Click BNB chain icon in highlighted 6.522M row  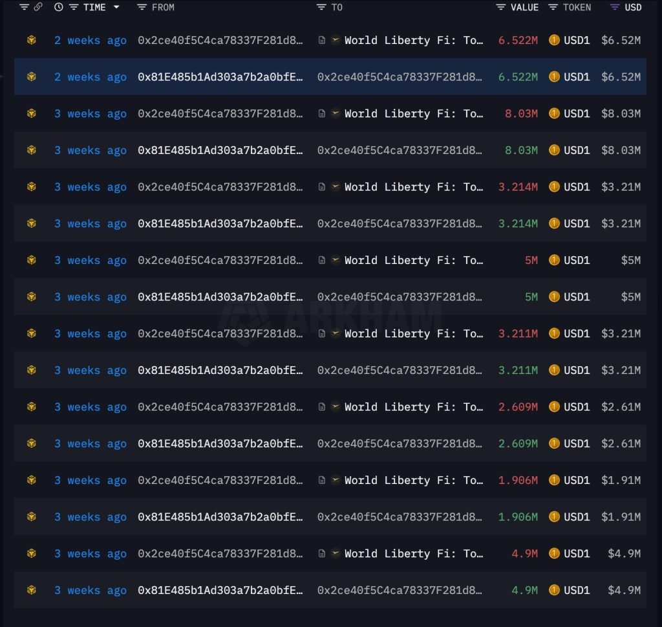pyautogui.click(x=31, y=77)
